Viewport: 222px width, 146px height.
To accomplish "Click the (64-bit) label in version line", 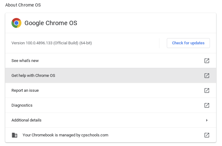I will (86, 43).
